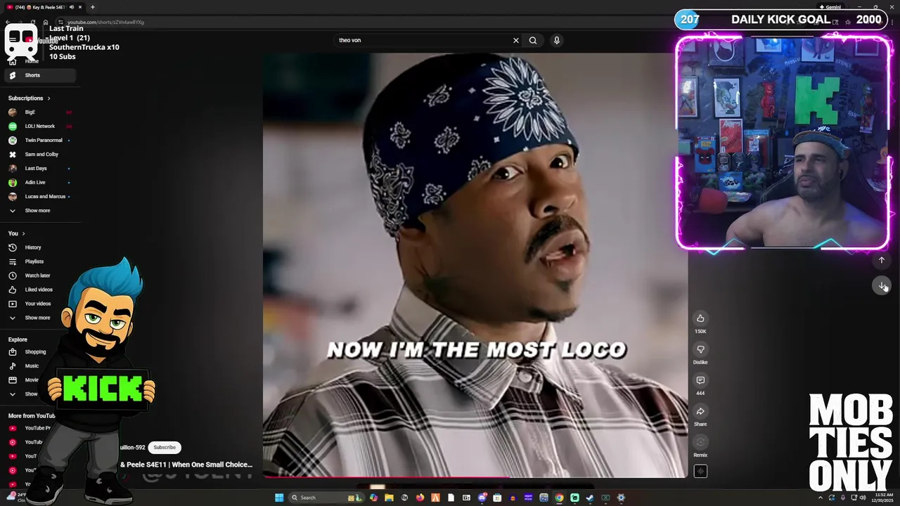Expand the Subscriptions section chevron
The width and height of the screenshot is (900, 506).
click(49, 98)
